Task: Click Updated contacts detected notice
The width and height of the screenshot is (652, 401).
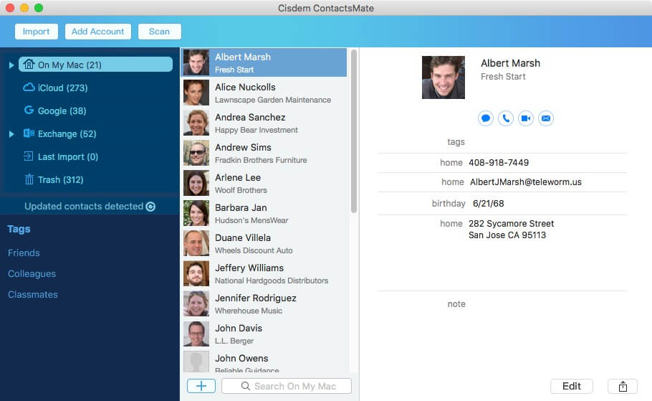Action: [x=84, y=206]
